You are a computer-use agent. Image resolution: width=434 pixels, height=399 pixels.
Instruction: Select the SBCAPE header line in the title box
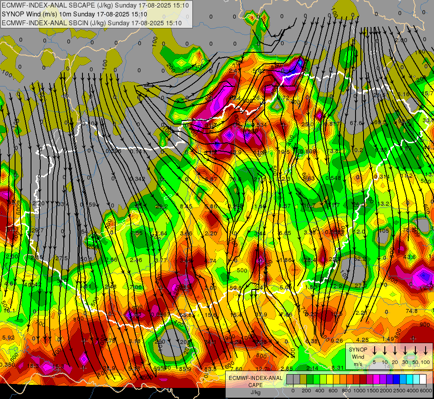(95, 5)
